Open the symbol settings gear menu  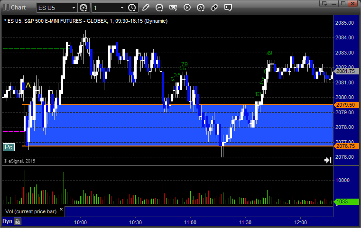tap(83, 8)
